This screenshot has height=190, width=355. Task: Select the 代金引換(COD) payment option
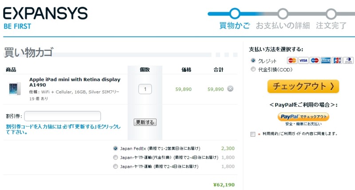pos(253,69)
